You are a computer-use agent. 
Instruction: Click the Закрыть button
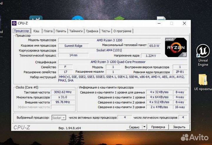pos(179,127)
